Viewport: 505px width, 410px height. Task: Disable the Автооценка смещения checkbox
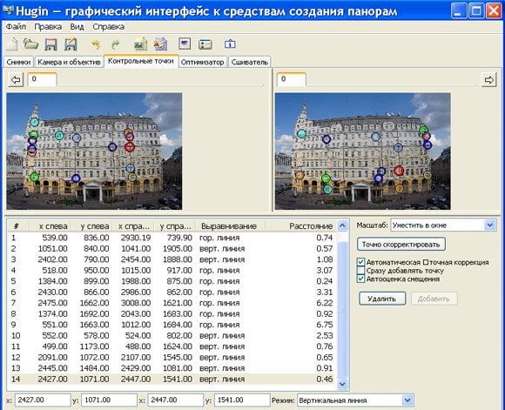[x=360, y=279]
